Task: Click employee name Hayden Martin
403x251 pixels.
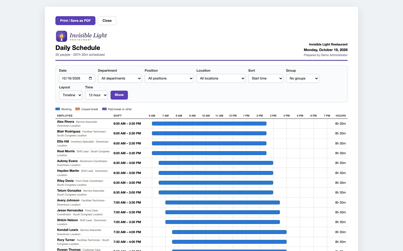Action: coord(68,171)
